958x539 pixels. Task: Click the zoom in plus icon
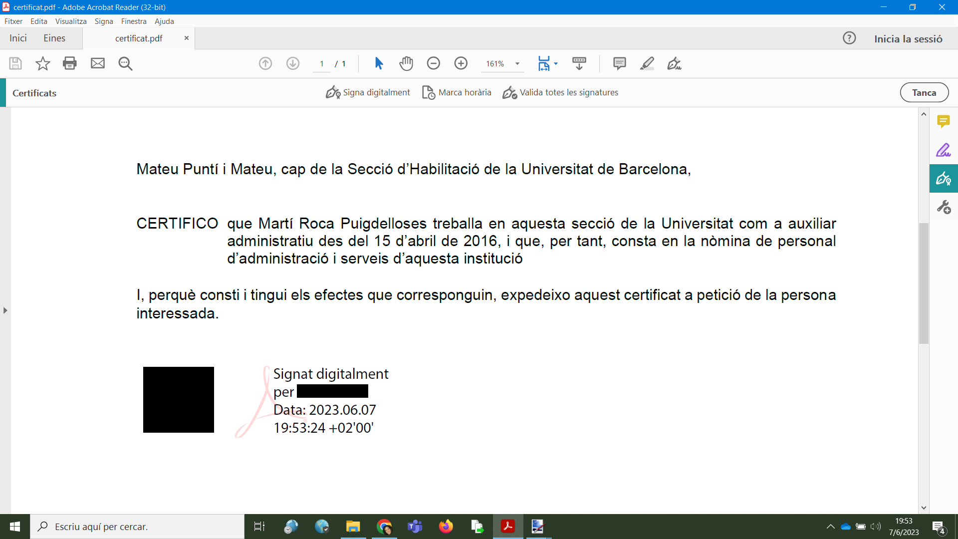tap(461, 63)
